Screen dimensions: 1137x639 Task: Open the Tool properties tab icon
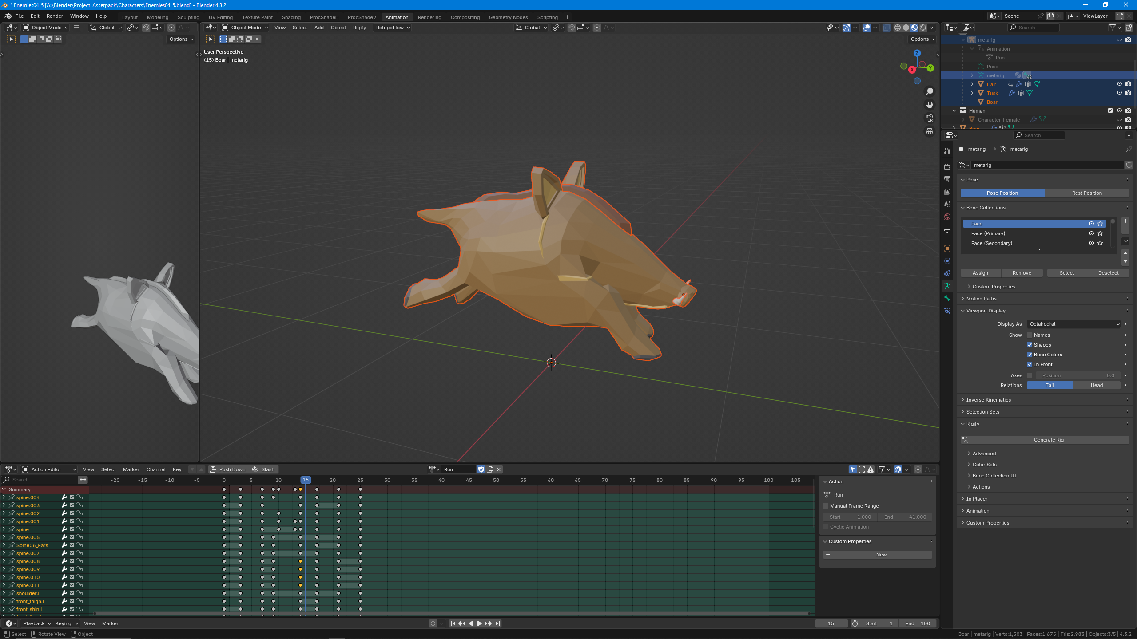coord(947,151)
